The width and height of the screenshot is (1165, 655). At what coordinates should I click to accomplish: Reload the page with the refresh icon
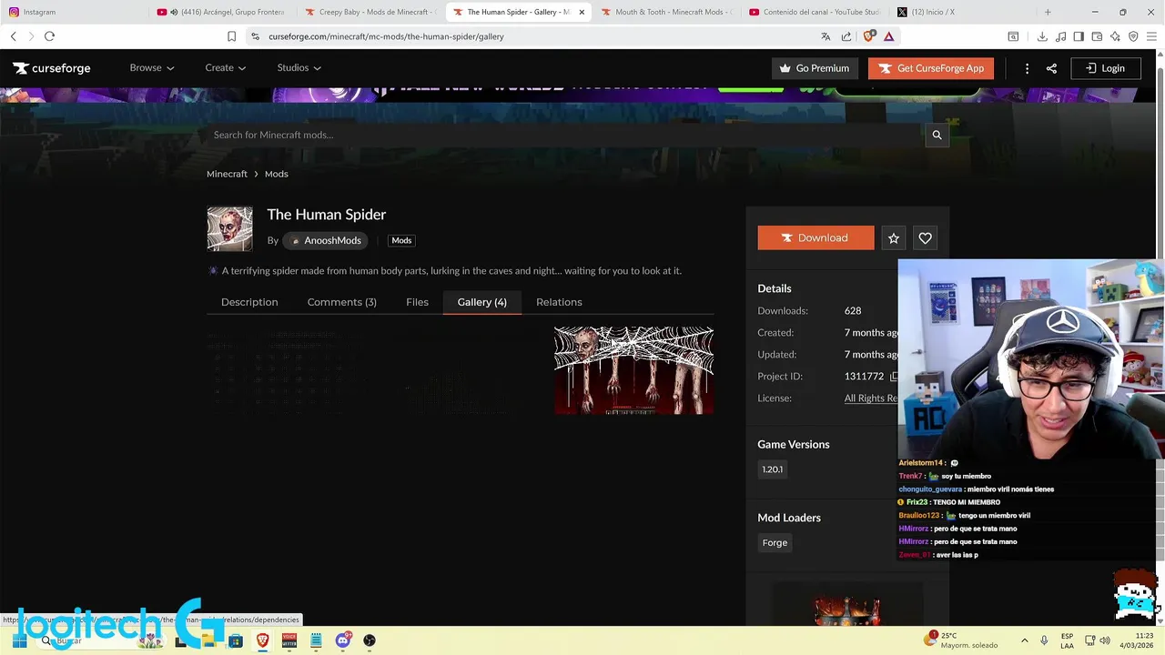49,36
